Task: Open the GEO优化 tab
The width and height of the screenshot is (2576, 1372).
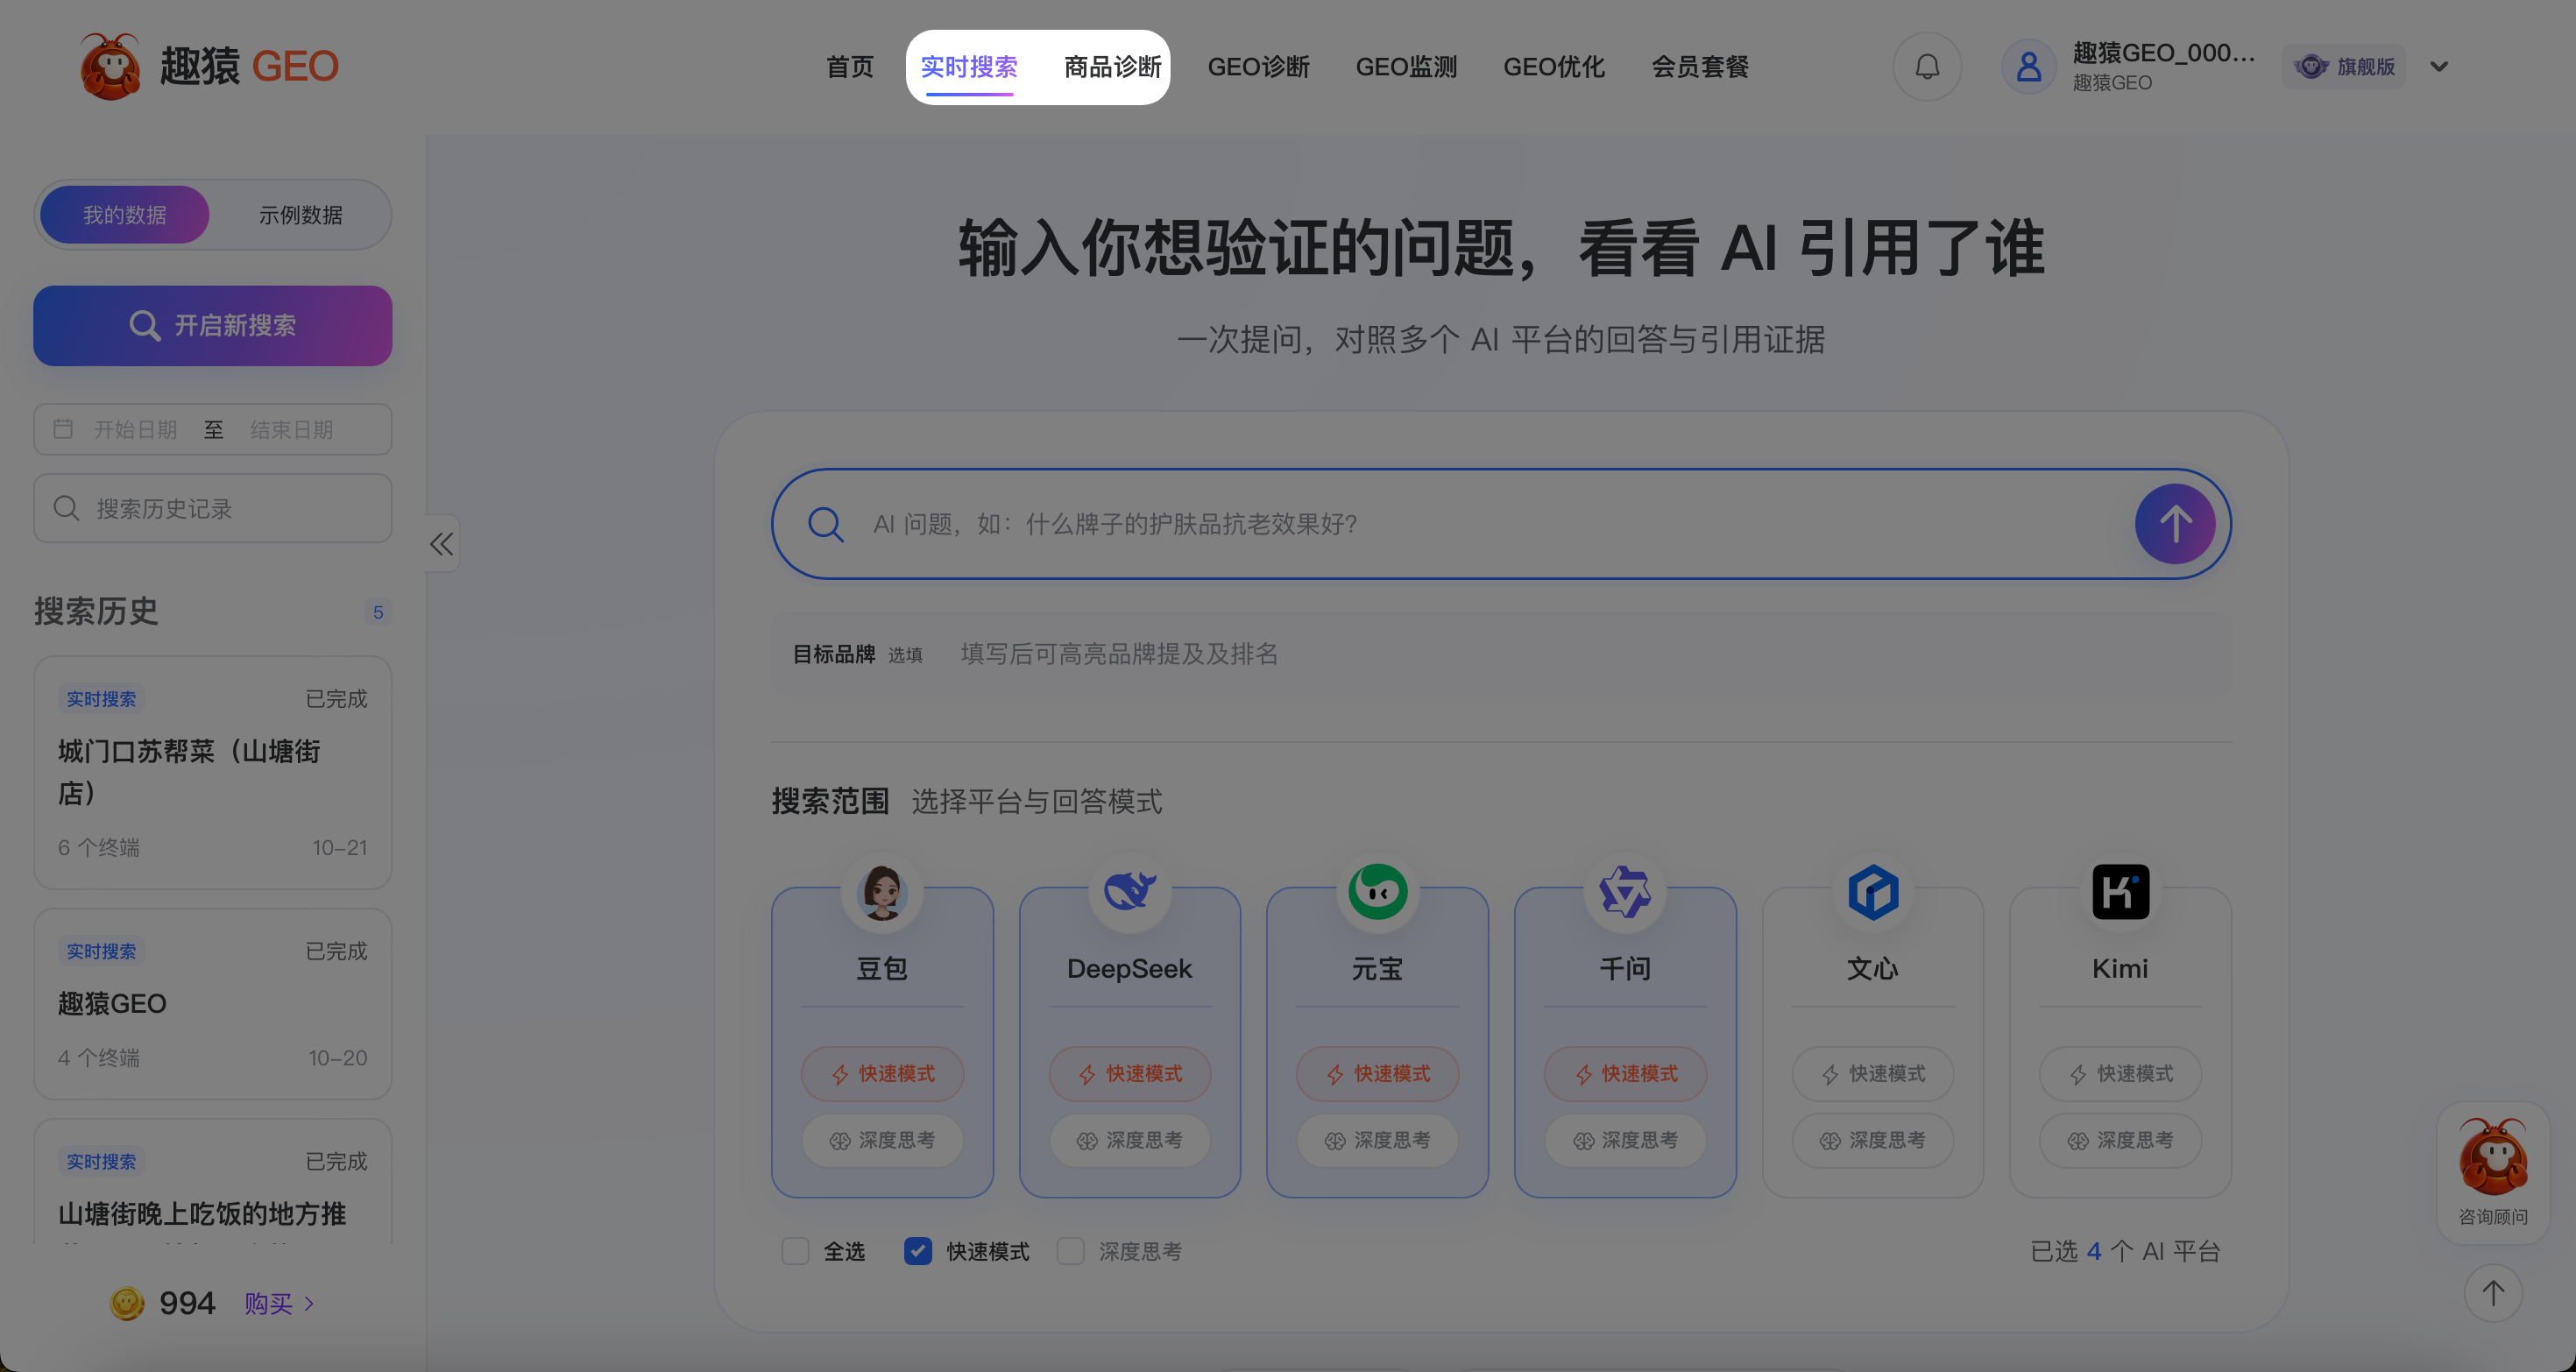Action: coord(1554,67)
